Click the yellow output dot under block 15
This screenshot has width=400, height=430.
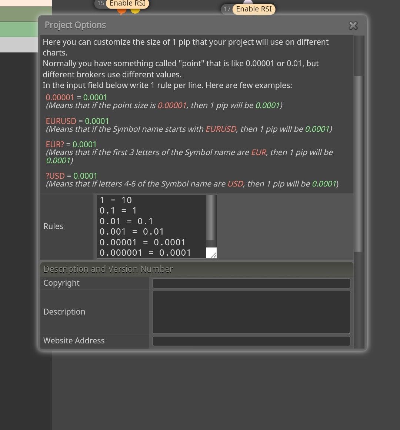pyautogui.click(x=135, y=11)
